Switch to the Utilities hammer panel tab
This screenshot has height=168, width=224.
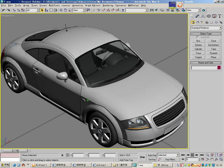click(x=220, y=16)
